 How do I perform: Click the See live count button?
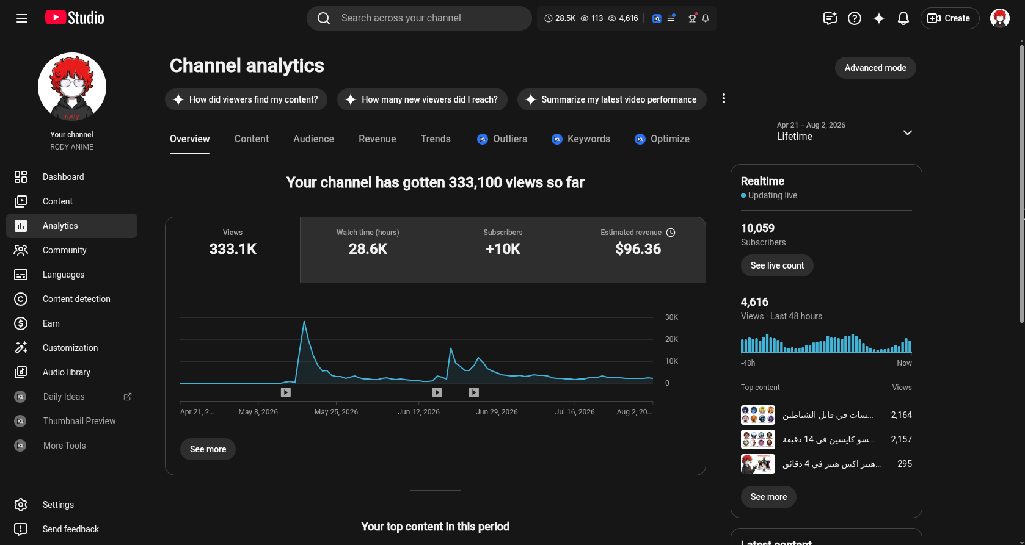[777, 265]
